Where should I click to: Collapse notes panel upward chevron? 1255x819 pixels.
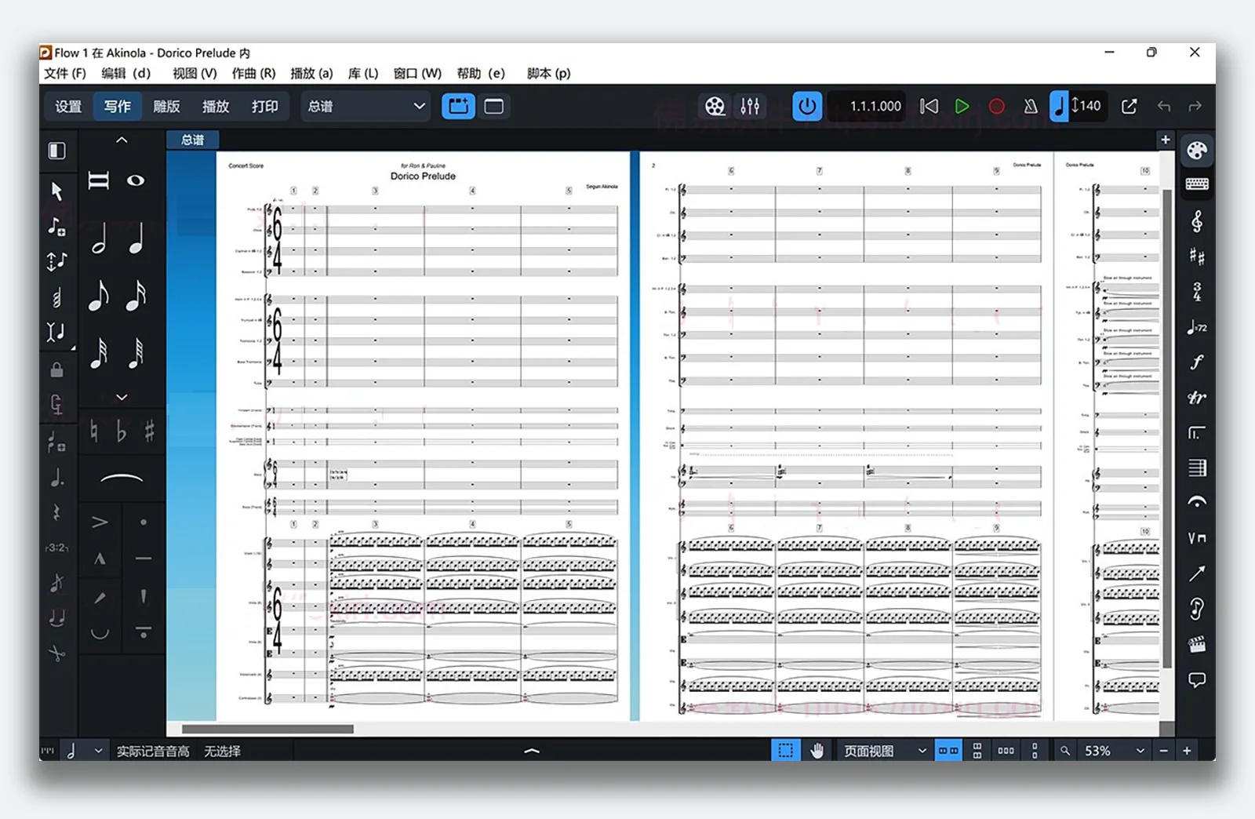point(122,140)
